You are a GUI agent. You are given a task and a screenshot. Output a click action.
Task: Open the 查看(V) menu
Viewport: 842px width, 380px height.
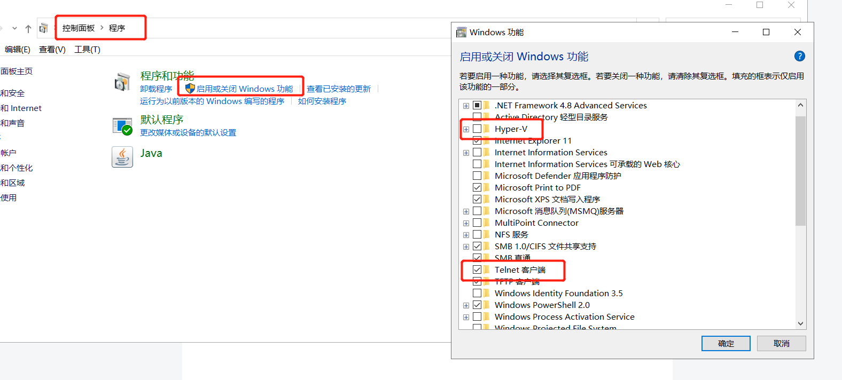(x=52, y=49)
